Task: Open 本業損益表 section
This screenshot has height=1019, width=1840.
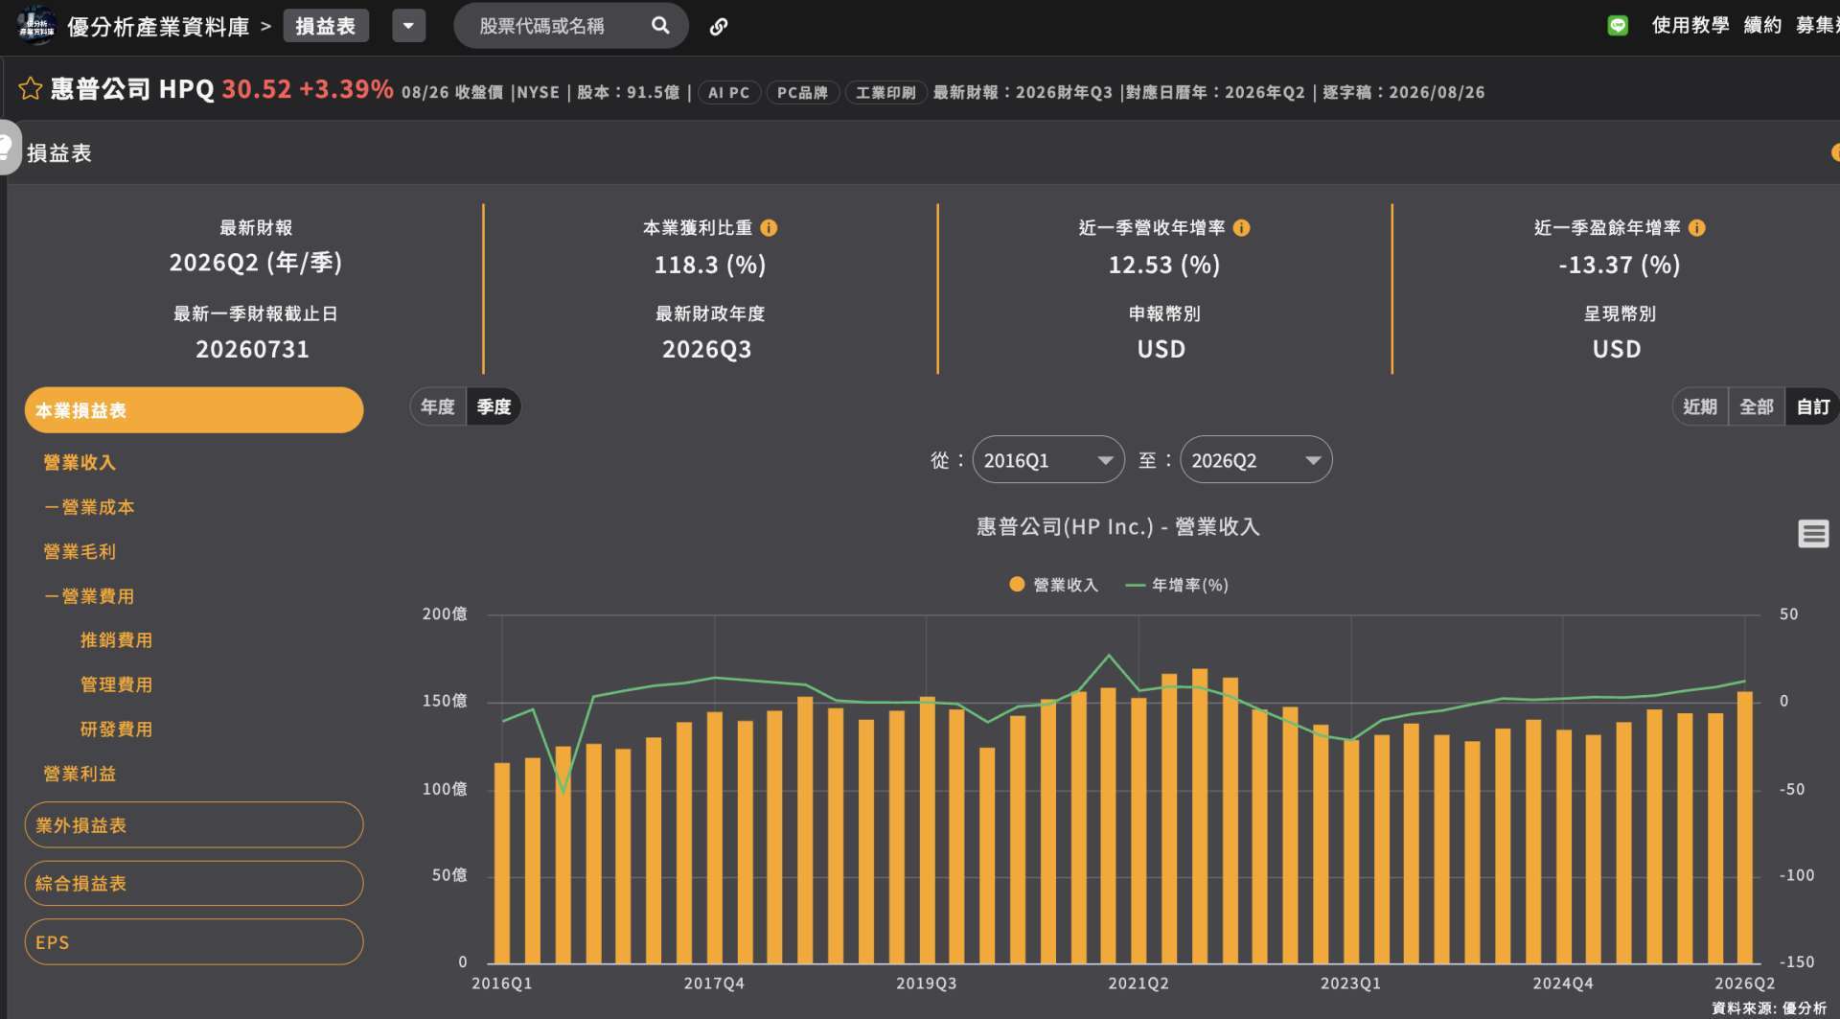Action: [x=194, y=410]
